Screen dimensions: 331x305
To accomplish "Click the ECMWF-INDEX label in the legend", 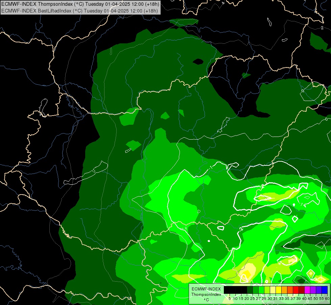I will click(206, 289).
